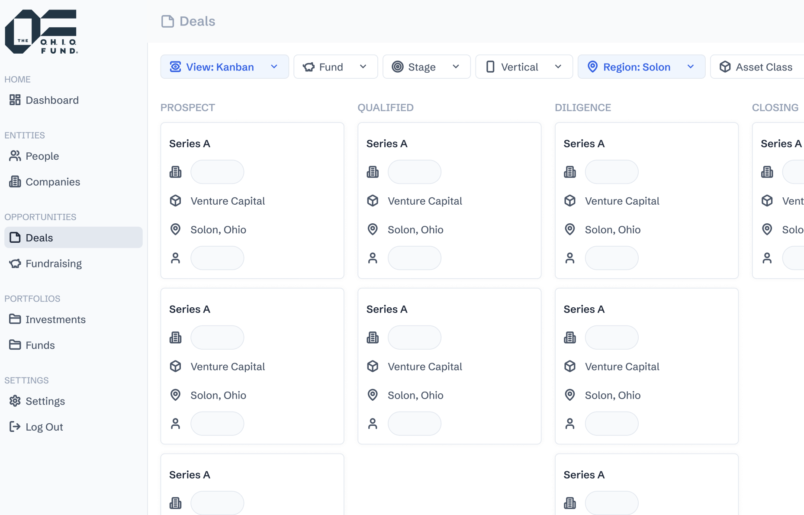804x515 pixels.
Task: Select Deals in the sidebar
Action: coord(39,238)
